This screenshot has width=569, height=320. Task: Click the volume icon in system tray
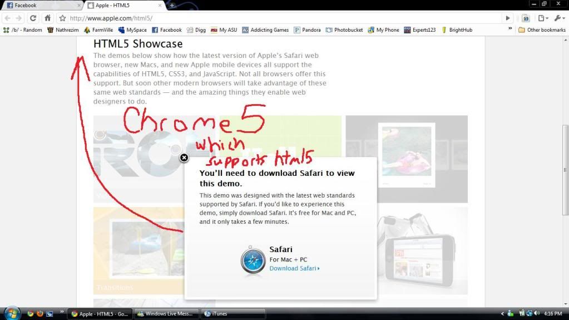[537, 314]
